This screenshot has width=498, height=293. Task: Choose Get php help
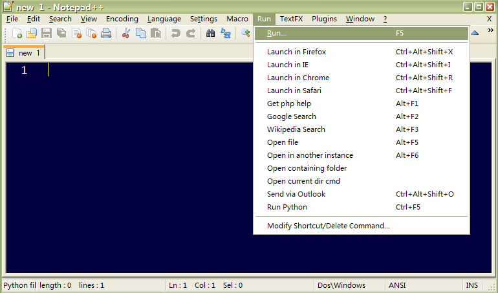click(362, 103)
